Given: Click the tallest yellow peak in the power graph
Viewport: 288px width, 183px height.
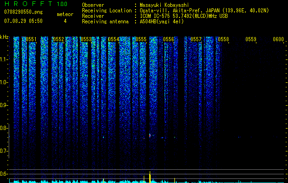Looking at the screenshot, I should click(150, 177).
